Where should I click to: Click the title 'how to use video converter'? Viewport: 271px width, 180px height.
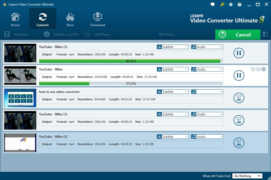[x=59, y=92]
